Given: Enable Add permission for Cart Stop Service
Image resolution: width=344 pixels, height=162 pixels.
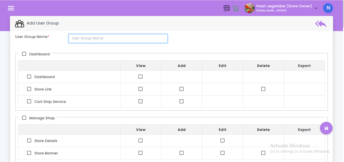Looking at the screenshot, I should (181, 101).
